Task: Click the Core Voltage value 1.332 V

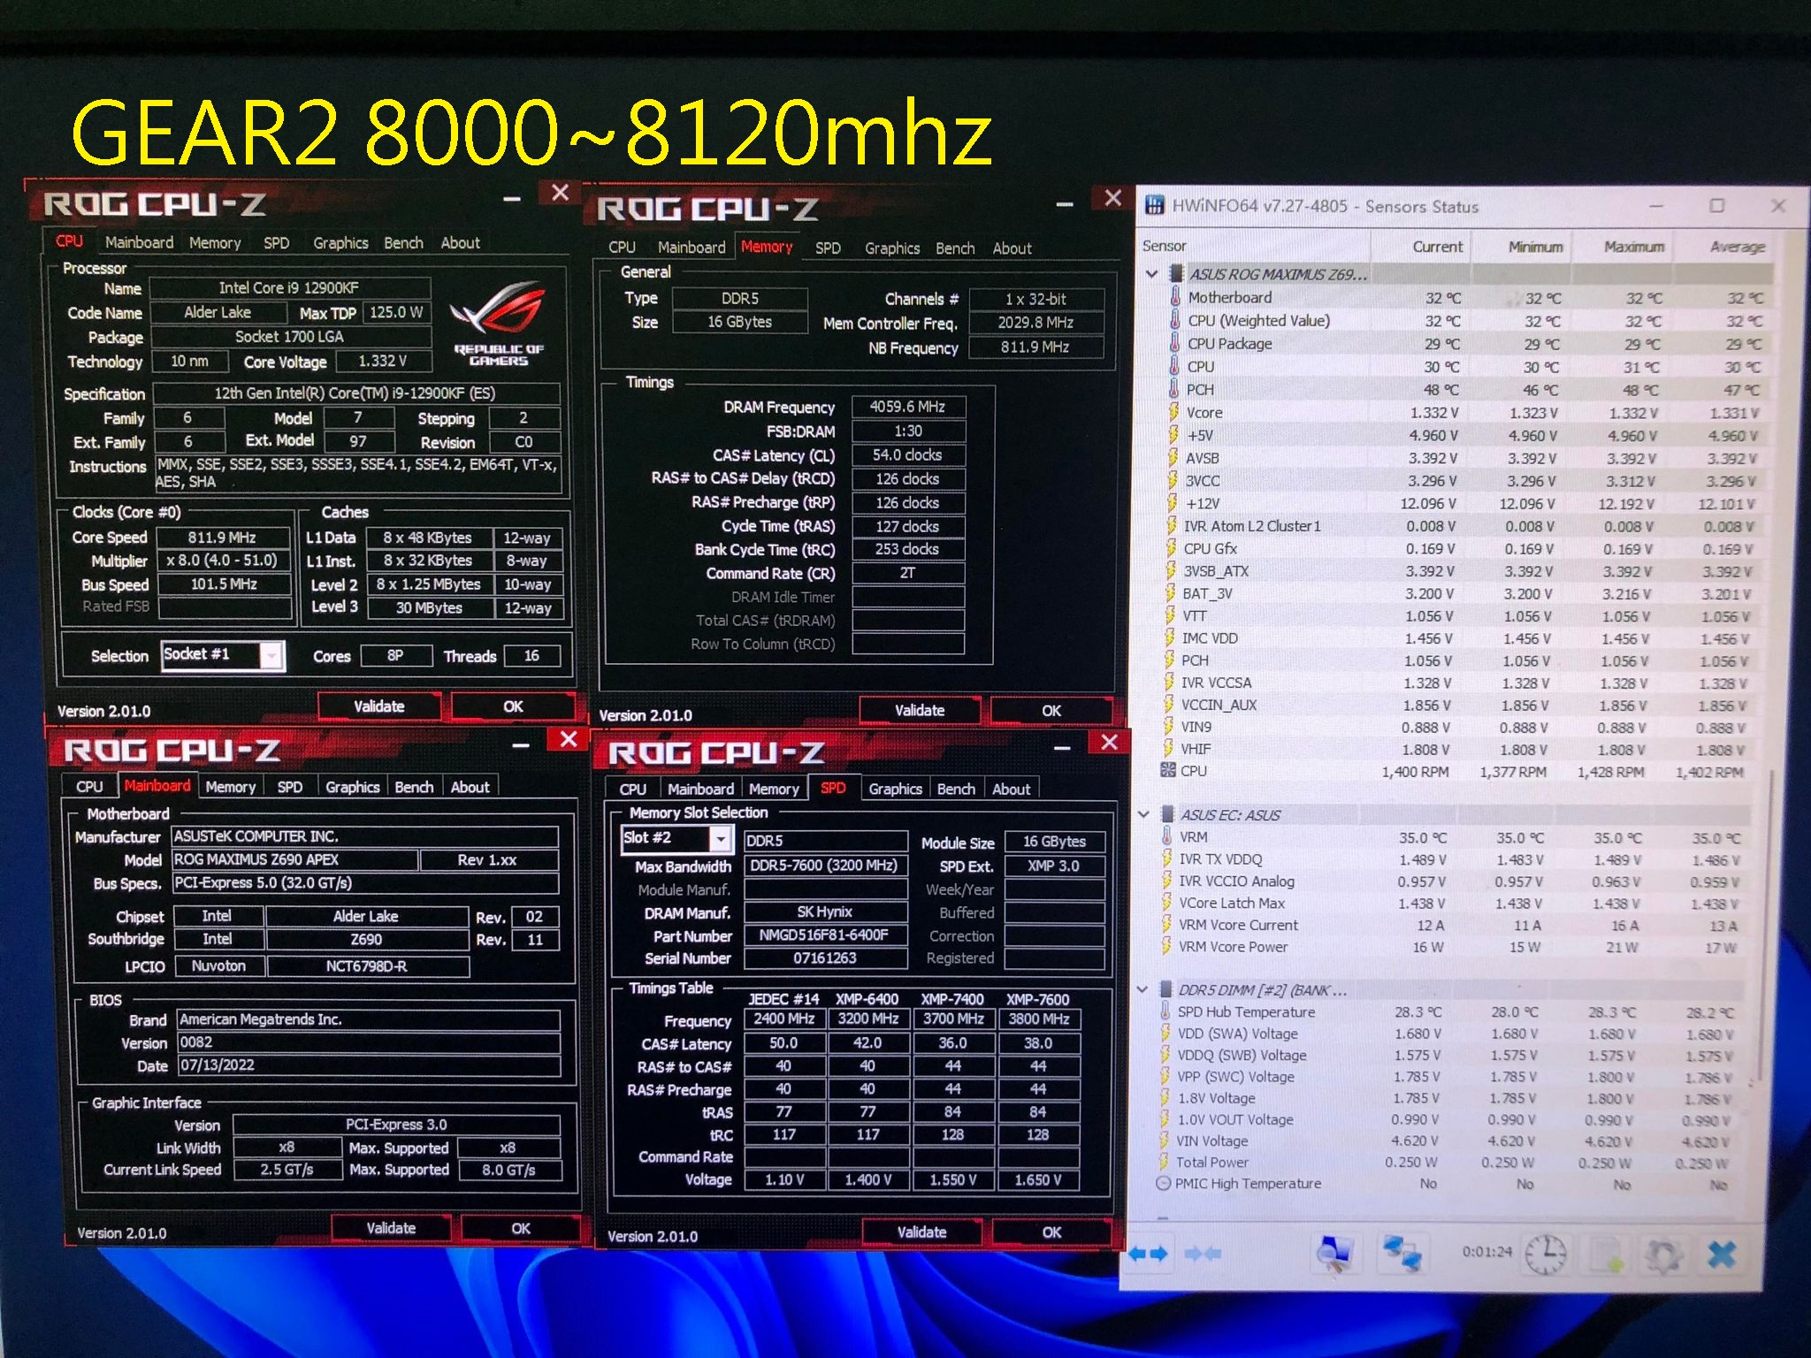Action: tap(383, 361)
